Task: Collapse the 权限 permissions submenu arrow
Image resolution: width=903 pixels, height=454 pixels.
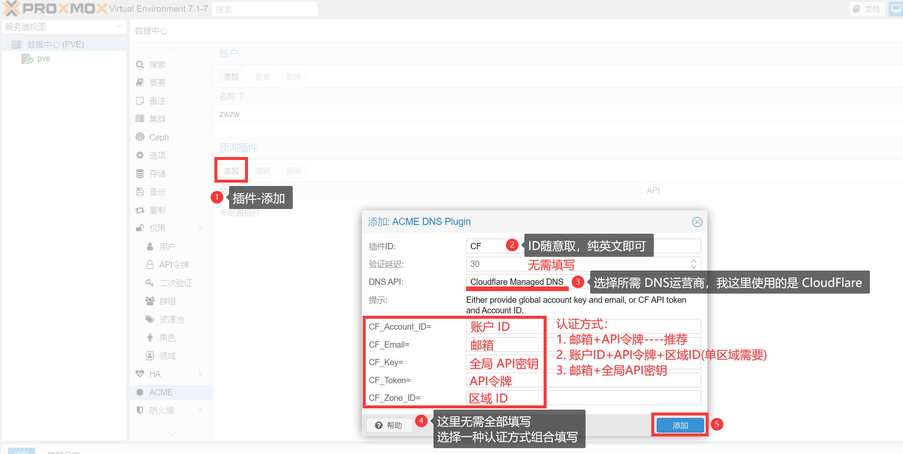Action: 201,228
